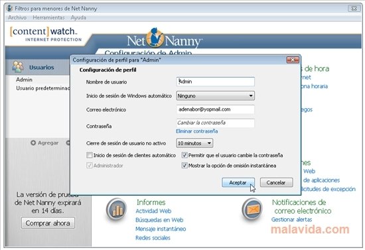Click Agregar to add a user

48,143
